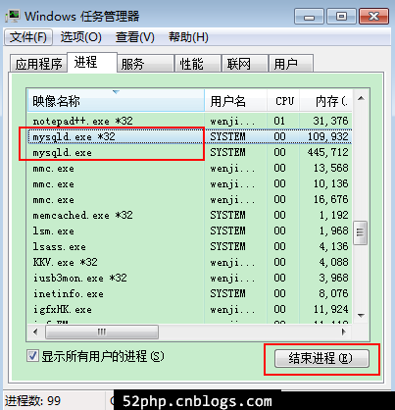Click SYSTEM user of memcached.exe row

point(227,215)
